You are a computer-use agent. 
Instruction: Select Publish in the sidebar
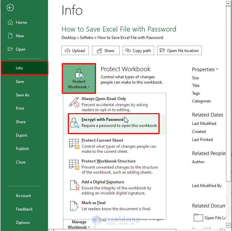pyautogui.click(x=24, y=149)
